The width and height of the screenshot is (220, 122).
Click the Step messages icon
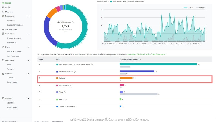coord(3,29)
